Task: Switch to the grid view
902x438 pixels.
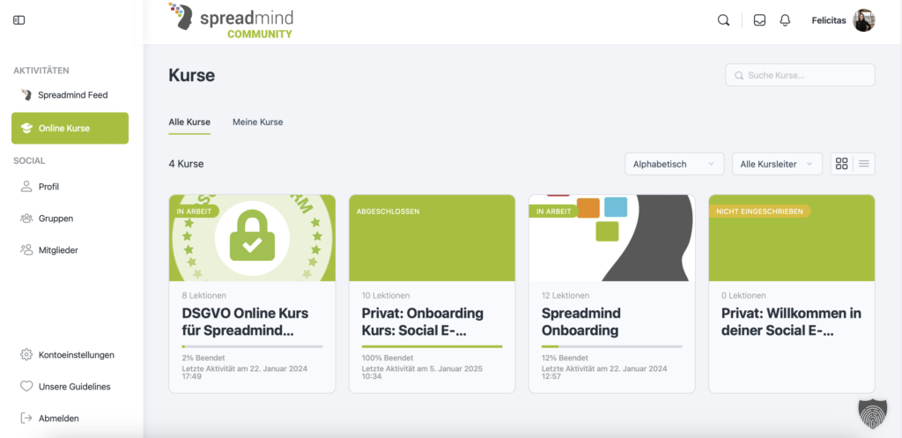Action: pyautogui.click(x=842, y=164)
